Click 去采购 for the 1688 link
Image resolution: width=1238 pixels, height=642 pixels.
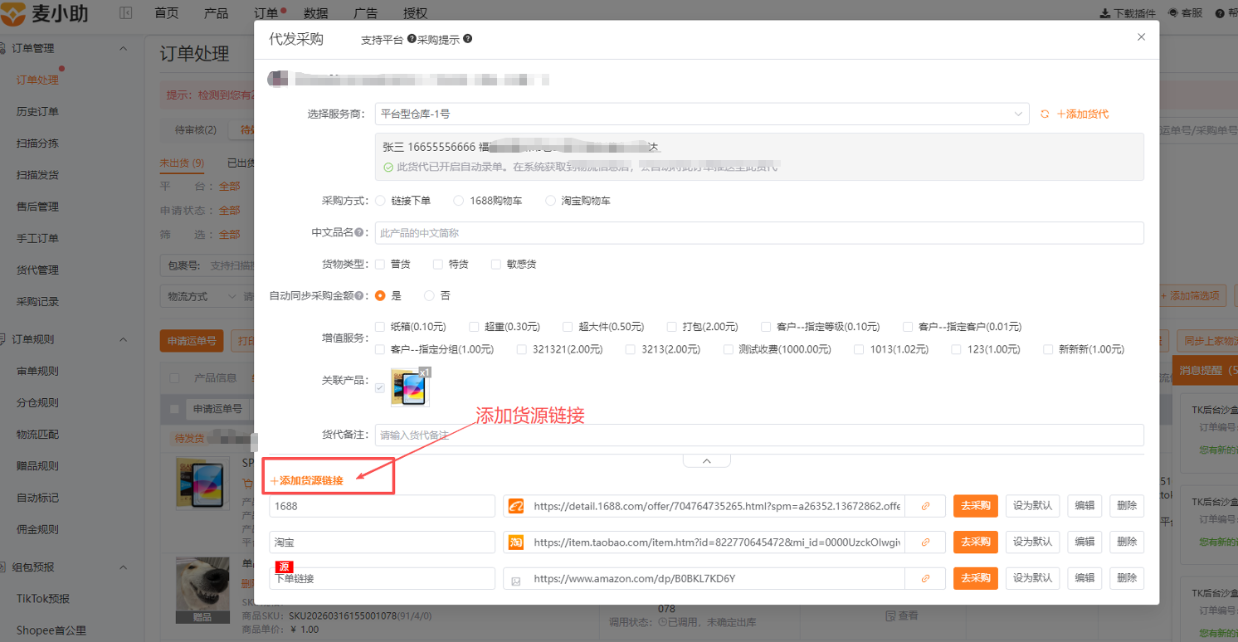976,506
